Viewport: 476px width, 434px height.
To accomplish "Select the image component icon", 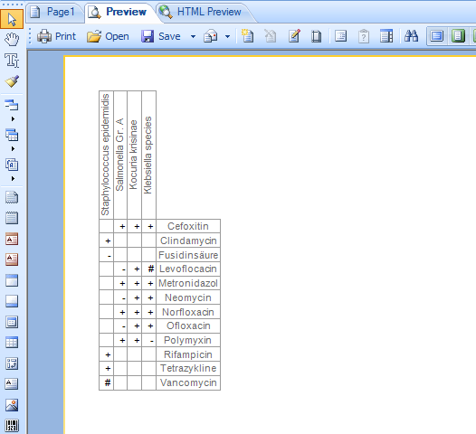I will coord(12,405).
